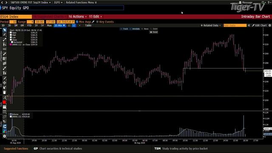
Task: Select the 1D range tab
Action: click(x=3, y=25)
